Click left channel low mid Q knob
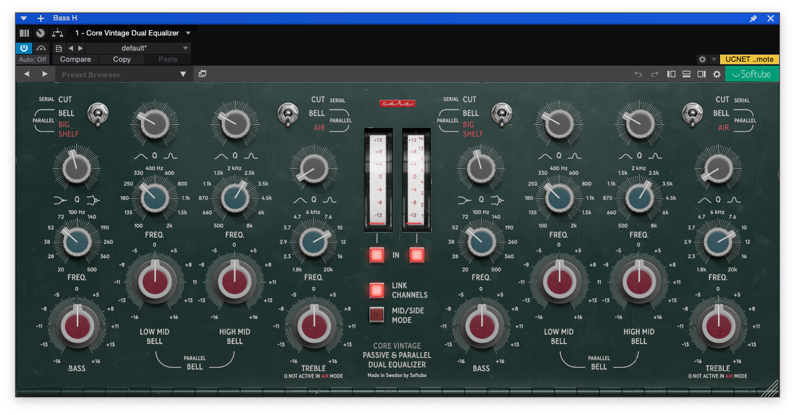This screenshot has height=415, width=795. coord(154,125)
